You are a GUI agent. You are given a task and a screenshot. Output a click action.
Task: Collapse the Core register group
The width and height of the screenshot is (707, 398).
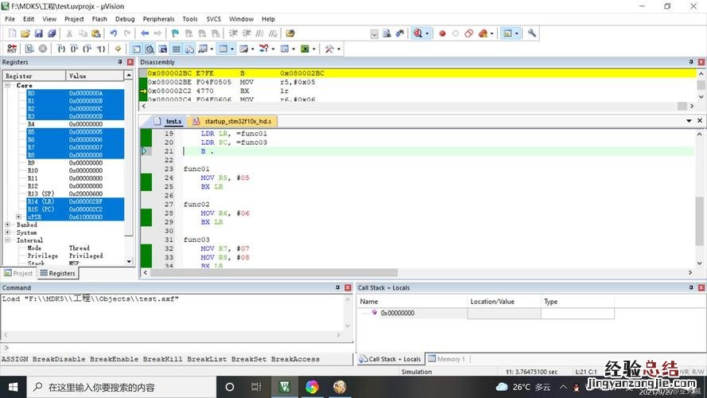pos(8,85)
